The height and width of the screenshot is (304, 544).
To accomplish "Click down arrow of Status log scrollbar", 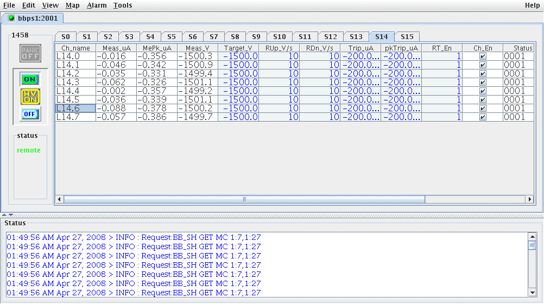I will coord(532,293).
